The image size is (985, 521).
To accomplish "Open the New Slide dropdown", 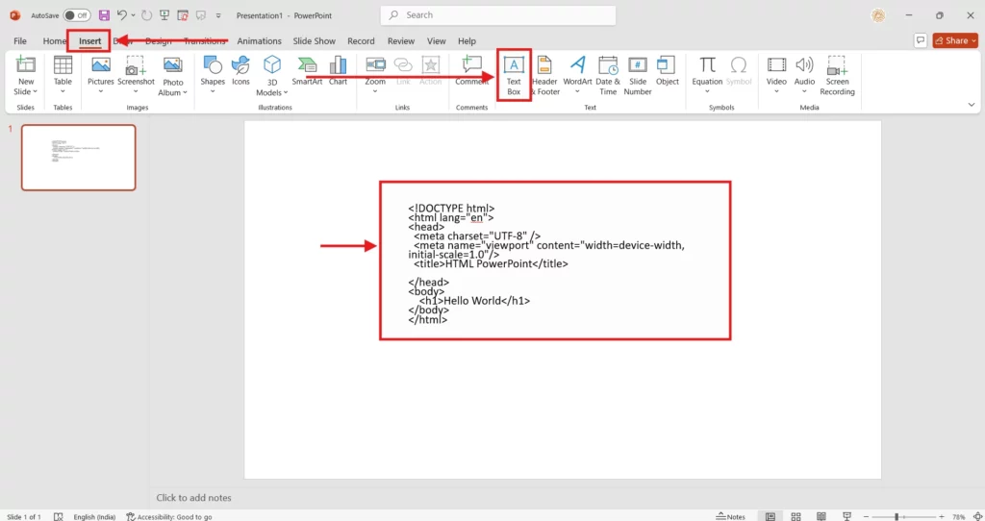I will [x=26, y=91].
